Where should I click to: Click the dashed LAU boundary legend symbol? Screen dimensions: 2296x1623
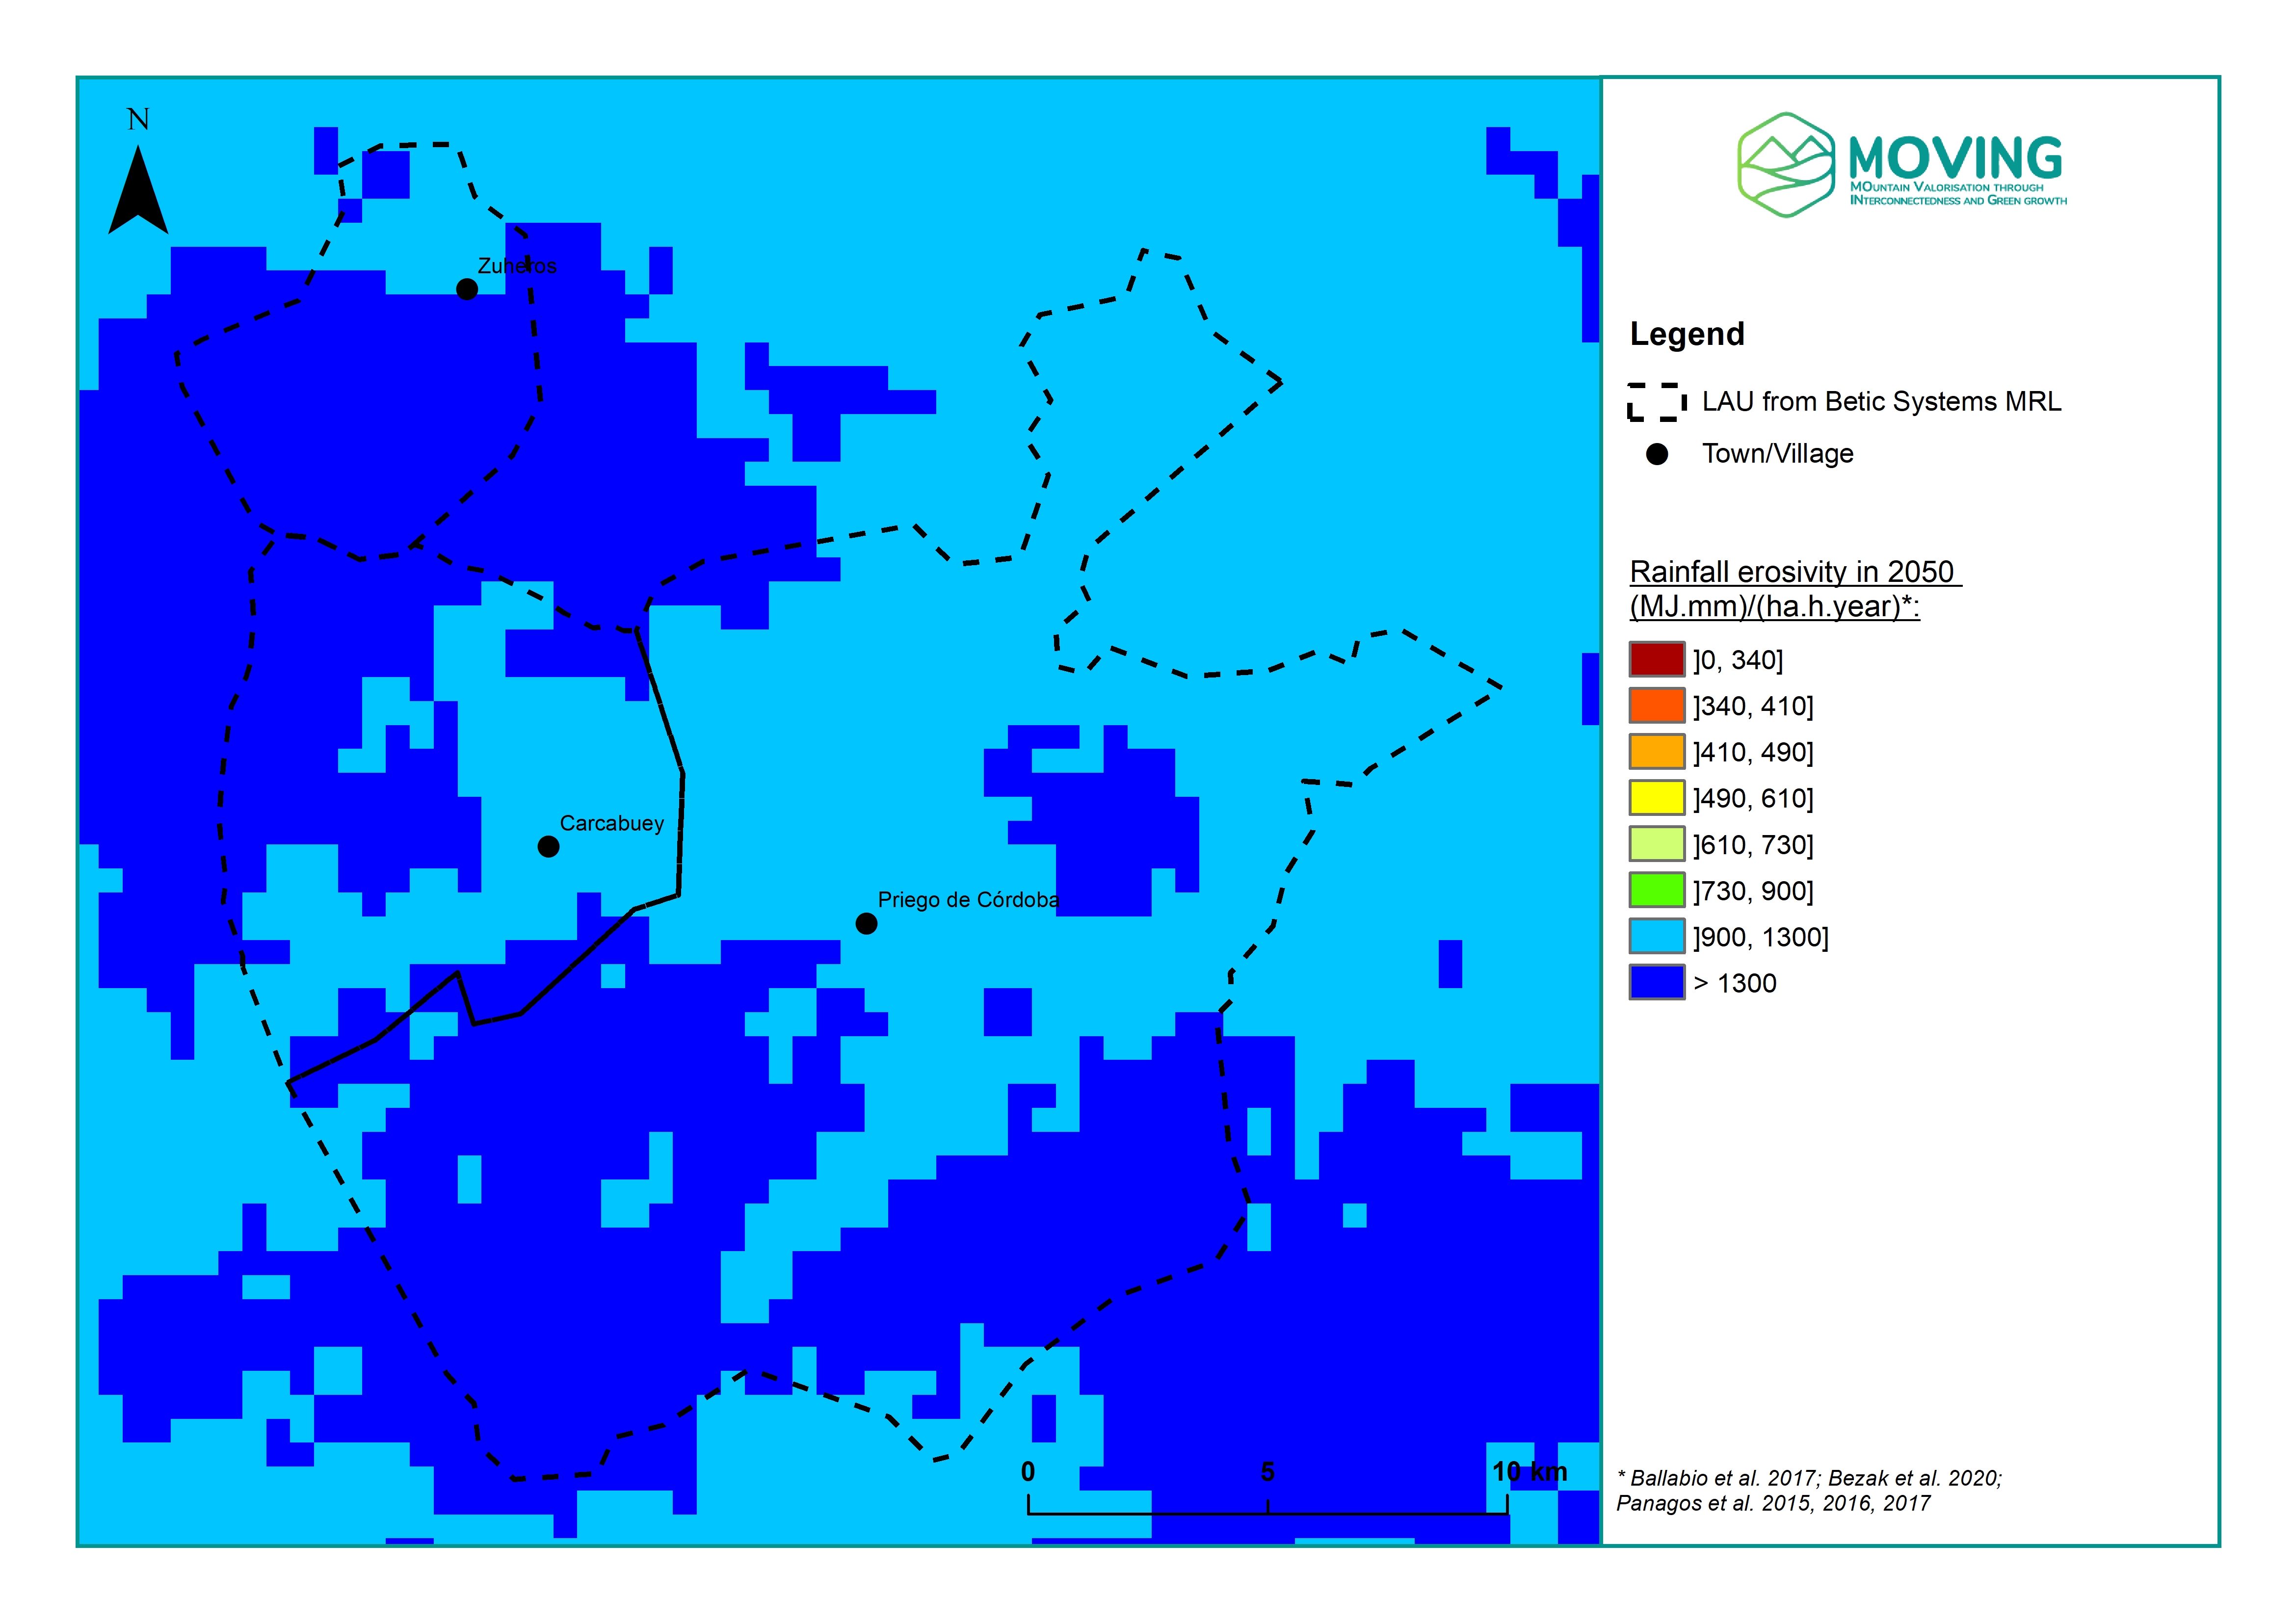tap(1656, 402)
